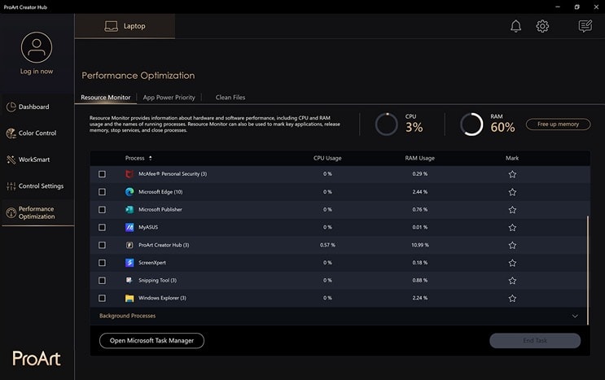The width and height of the screenshot is (605, 380).
Task: Click the 10.99 % RAM value
Action: click(419, 245)
